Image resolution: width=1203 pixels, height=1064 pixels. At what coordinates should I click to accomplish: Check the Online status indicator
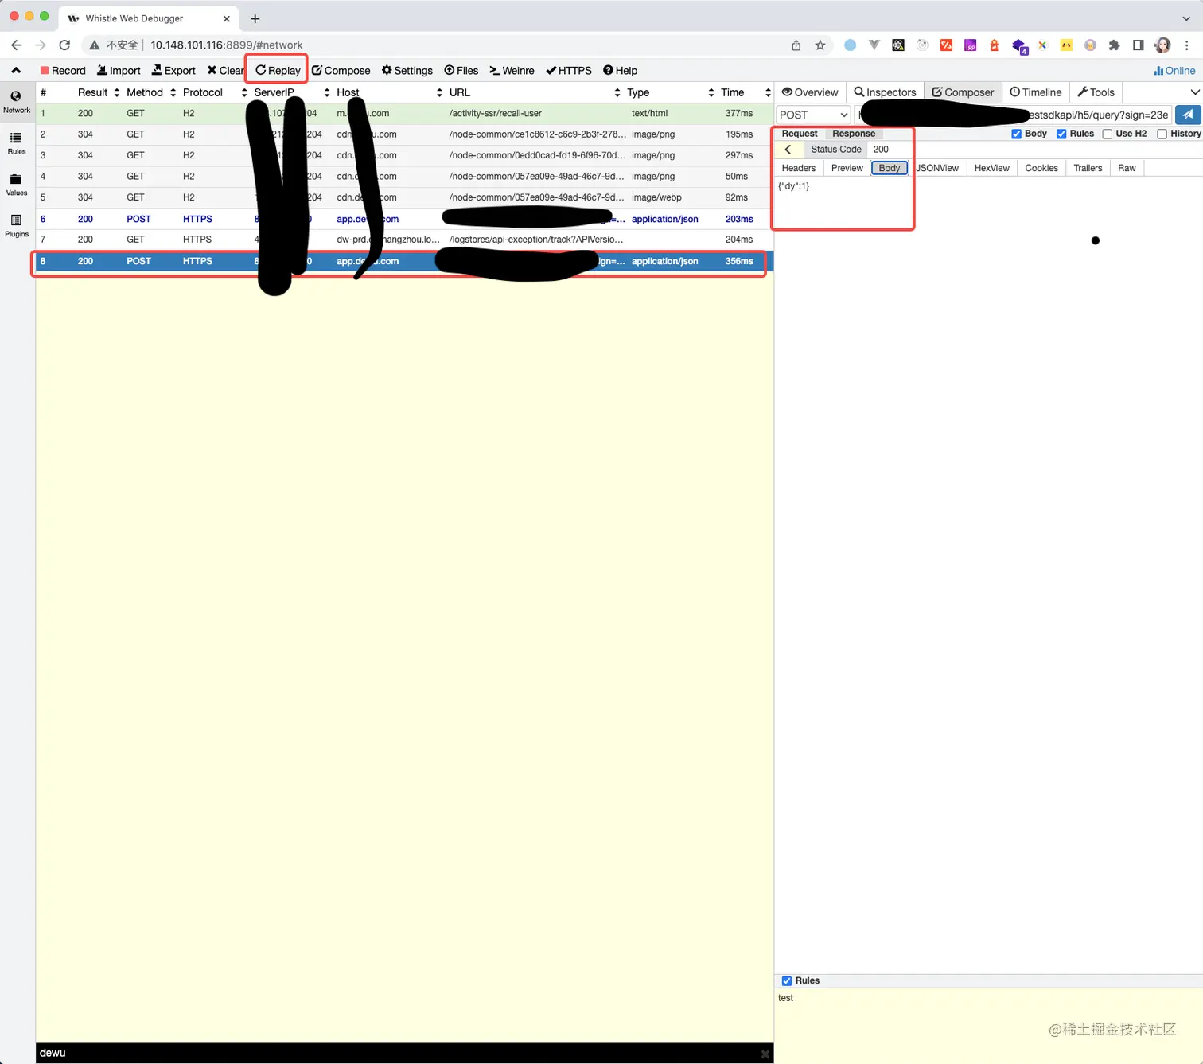click(1174, 71)
